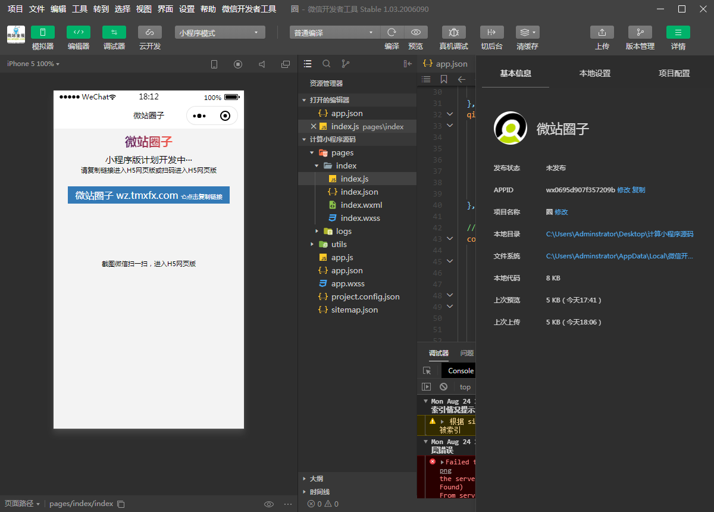
Task: Collapse the pages folder
Action: [x=357, y=152]
